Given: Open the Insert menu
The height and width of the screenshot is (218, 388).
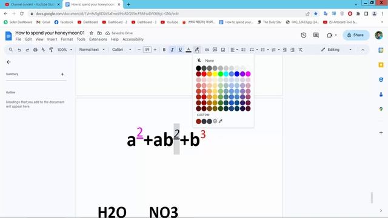Looking at the screenshot, I should [x=52, y=39].
